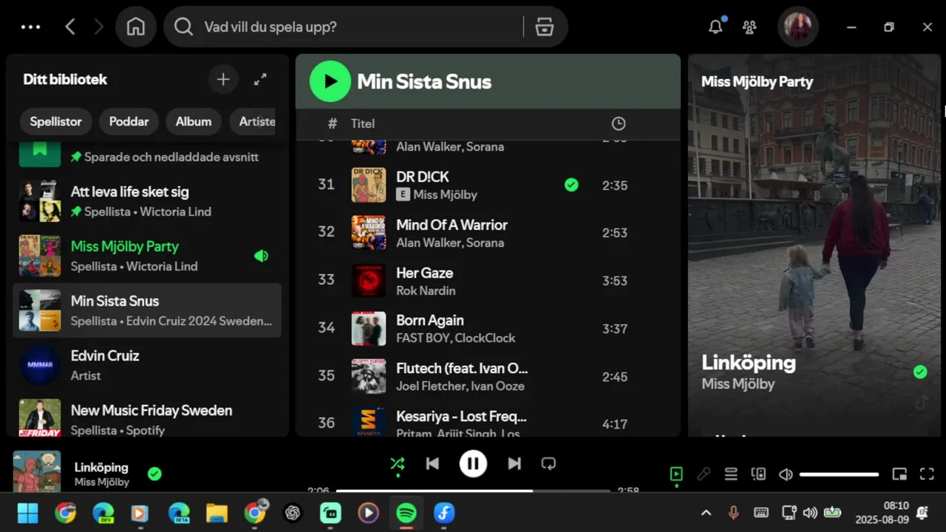Open the Windows Start menu
Viewport: 946px width, 532px height.
(28, 513)
